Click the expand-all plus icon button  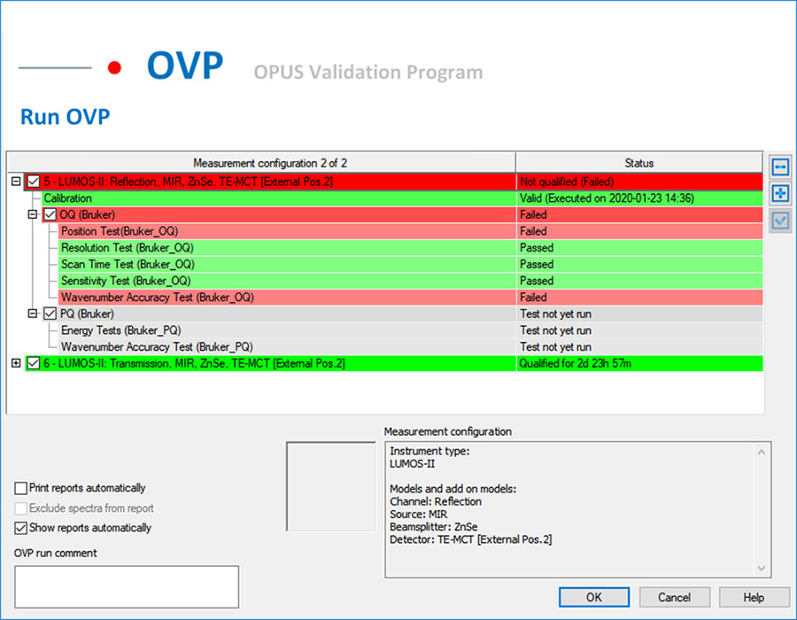[779, 193]
